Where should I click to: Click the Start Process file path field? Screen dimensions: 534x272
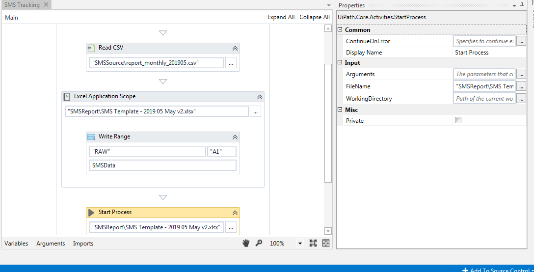(157, 227)
